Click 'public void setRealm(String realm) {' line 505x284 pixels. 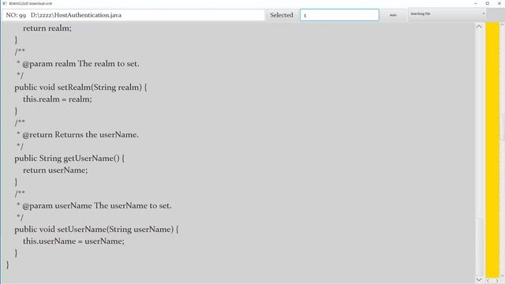(80, 88)
